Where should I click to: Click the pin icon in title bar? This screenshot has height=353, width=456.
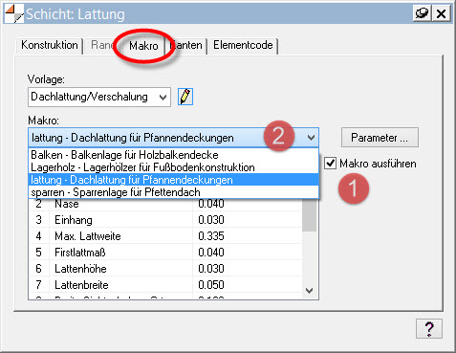point(422,13)
